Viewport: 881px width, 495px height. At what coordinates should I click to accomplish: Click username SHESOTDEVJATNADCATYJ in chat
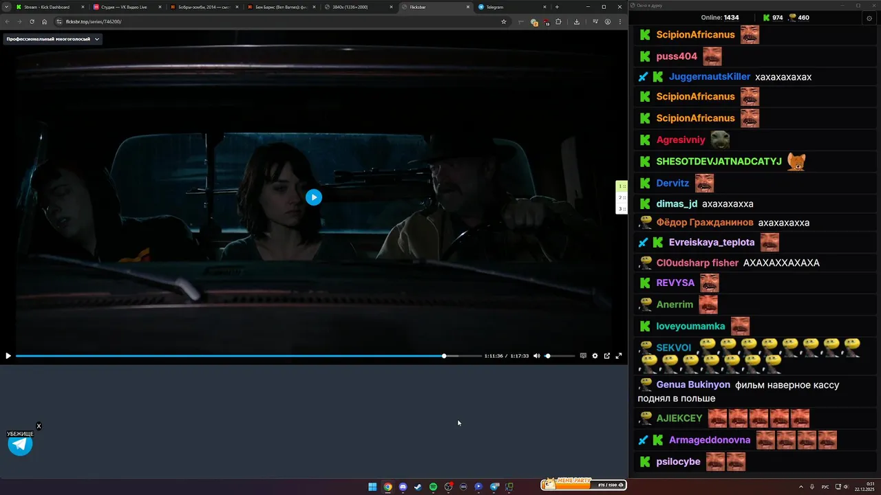click(x=719, y=162)
